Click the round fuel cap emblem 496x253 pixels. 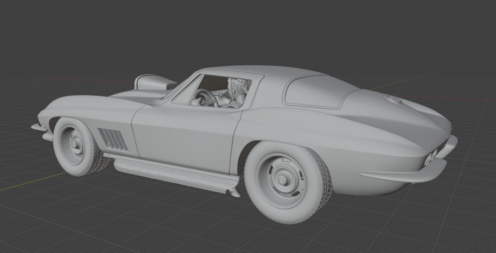[x=393, y=99]
